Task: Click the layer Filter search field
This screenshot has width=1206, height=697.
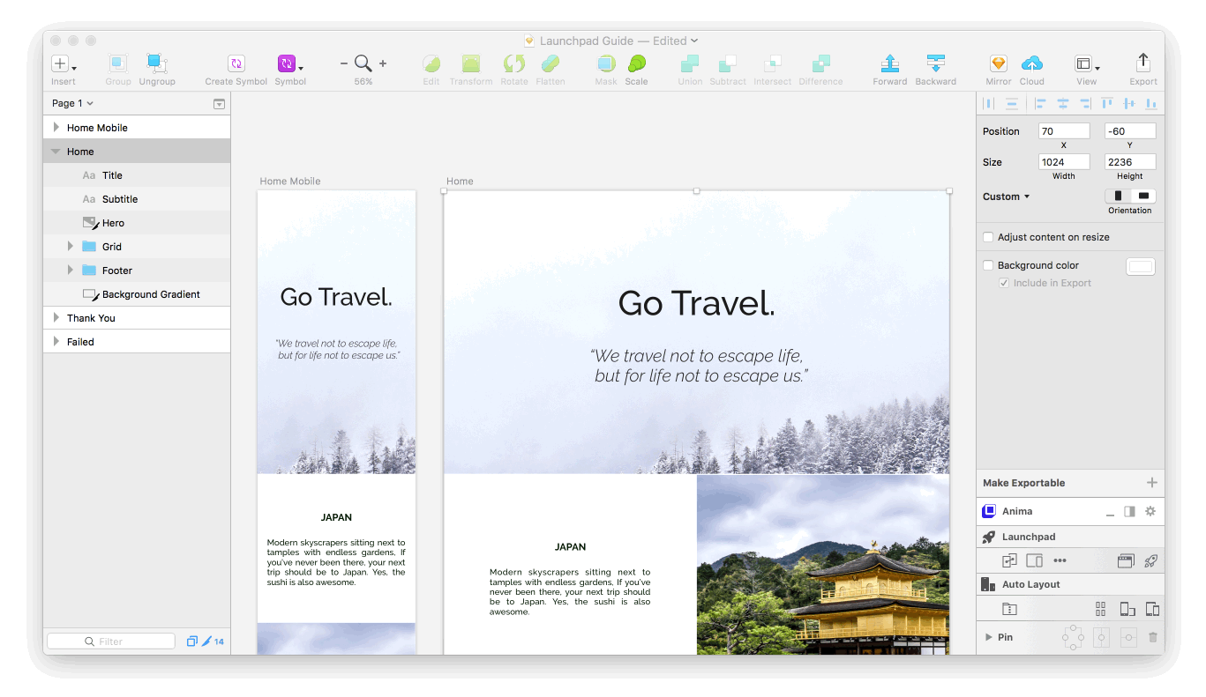Action: pyautogui.click(x=111, y=641)
